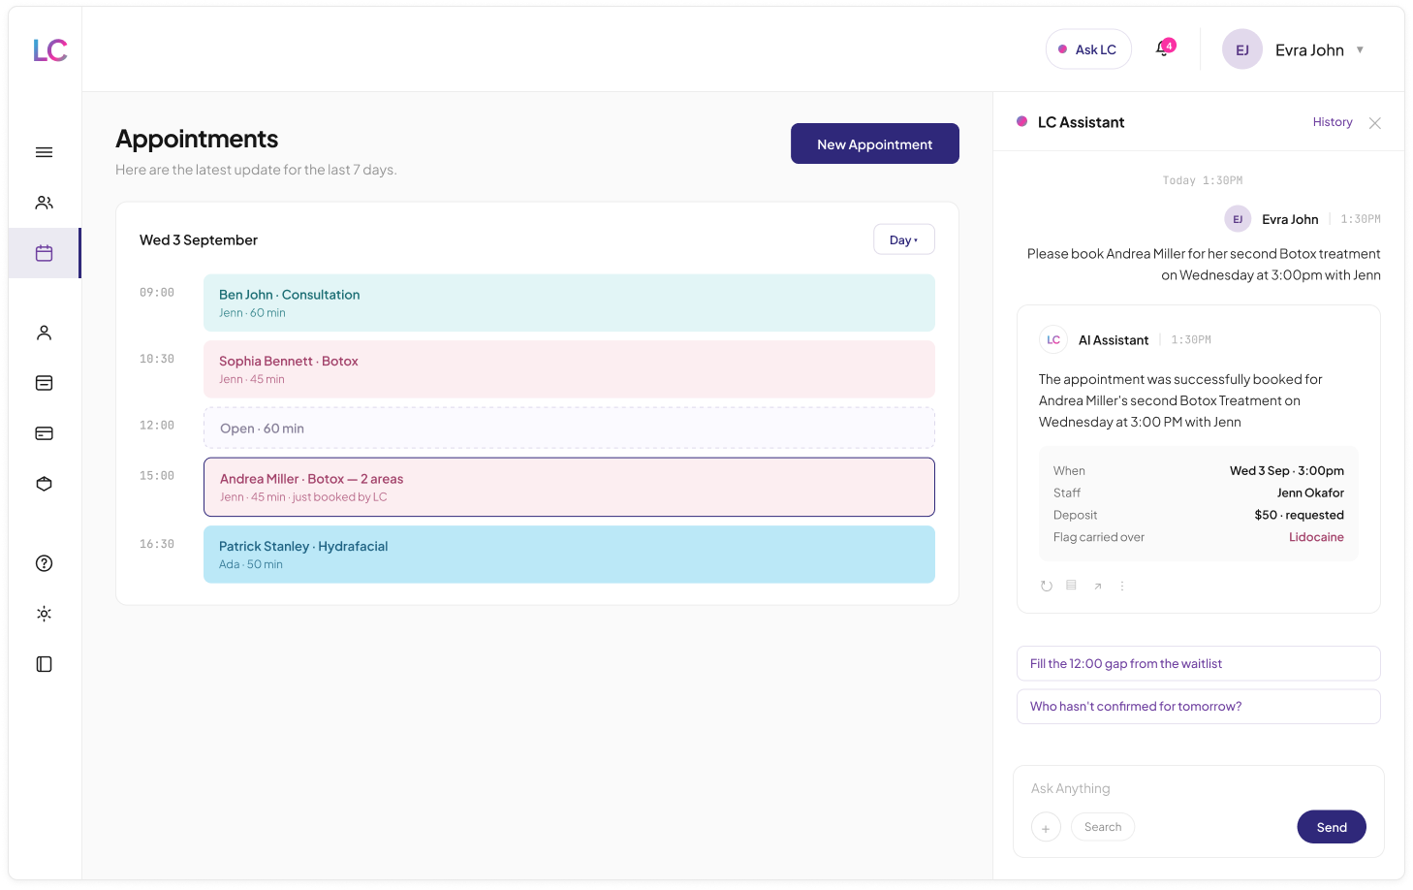1413x890 pixels.
Task: Open the single-person profile sidebar icon
Action: [44, 333]
